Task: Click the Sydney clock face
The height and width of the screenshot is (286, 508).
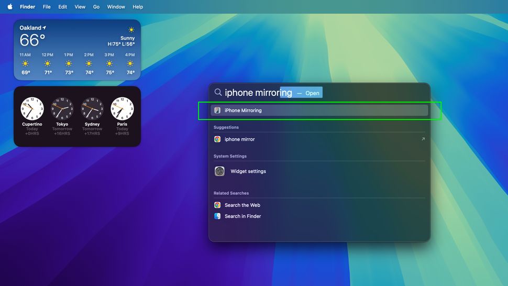Action: tap(92, 108)
